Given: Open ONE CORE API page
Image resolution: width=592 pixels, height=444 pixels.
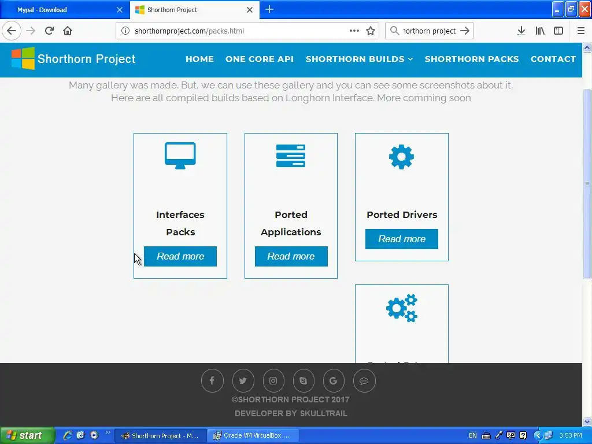Looking at the screenshot, I should (260, 59).
